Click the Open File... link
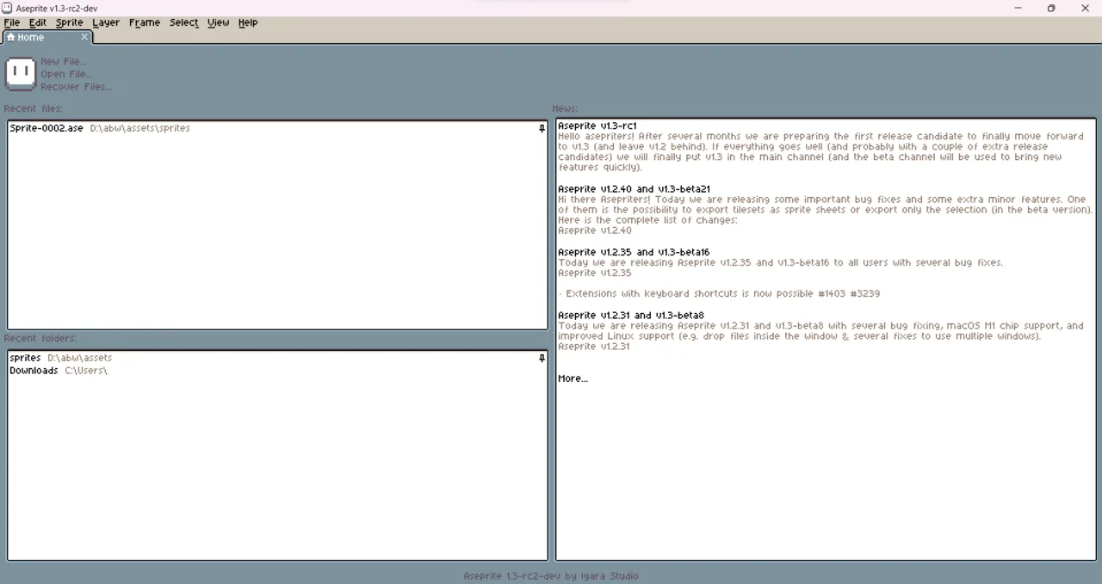1102x584 pixels. (x=66, y=74)
